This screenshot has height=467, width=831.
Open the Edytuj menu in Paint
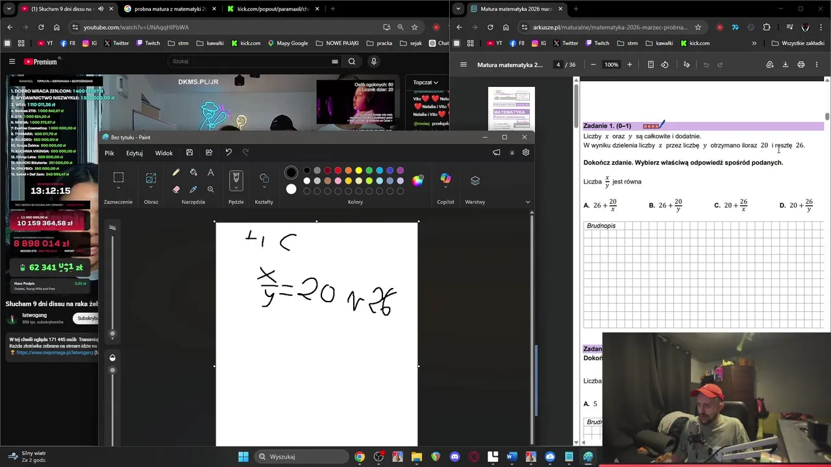point(134,153)
